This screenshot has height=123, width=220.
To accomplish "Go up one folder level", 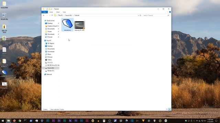I will [x=52, y=15].
